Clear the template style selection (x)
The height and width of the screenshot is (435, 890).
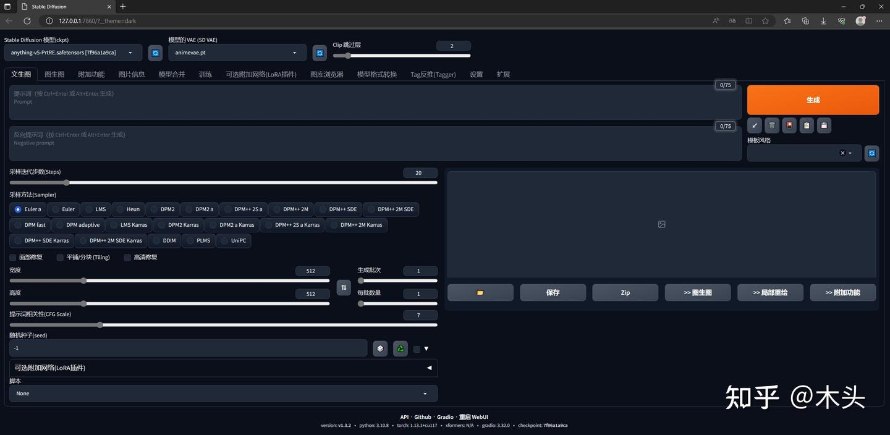tap(842, 153)
